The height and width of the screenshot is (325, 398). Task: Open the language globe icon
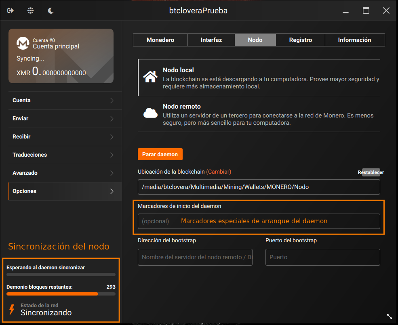(30, 10)
